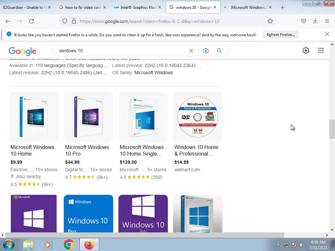Open the media player taskbar icon

(x=48, y=244)
